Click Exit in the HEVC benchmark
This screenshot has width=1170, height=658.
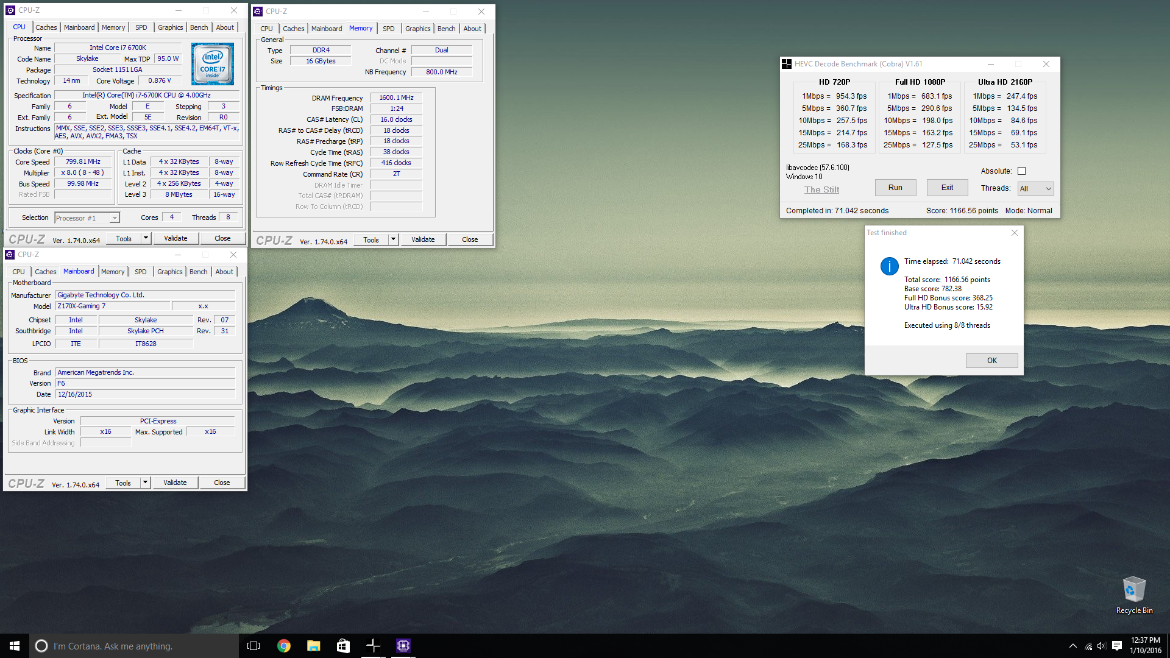tap(947, 188)
